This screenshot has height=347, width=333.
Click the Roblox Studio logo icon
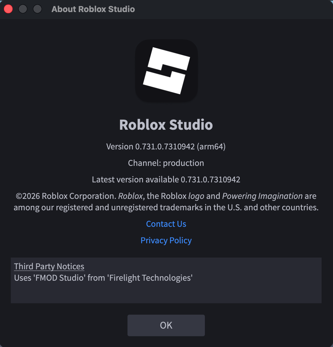166,71
